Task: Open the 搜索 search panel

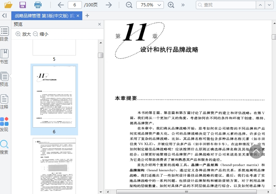Action: [x=4, y=147]
